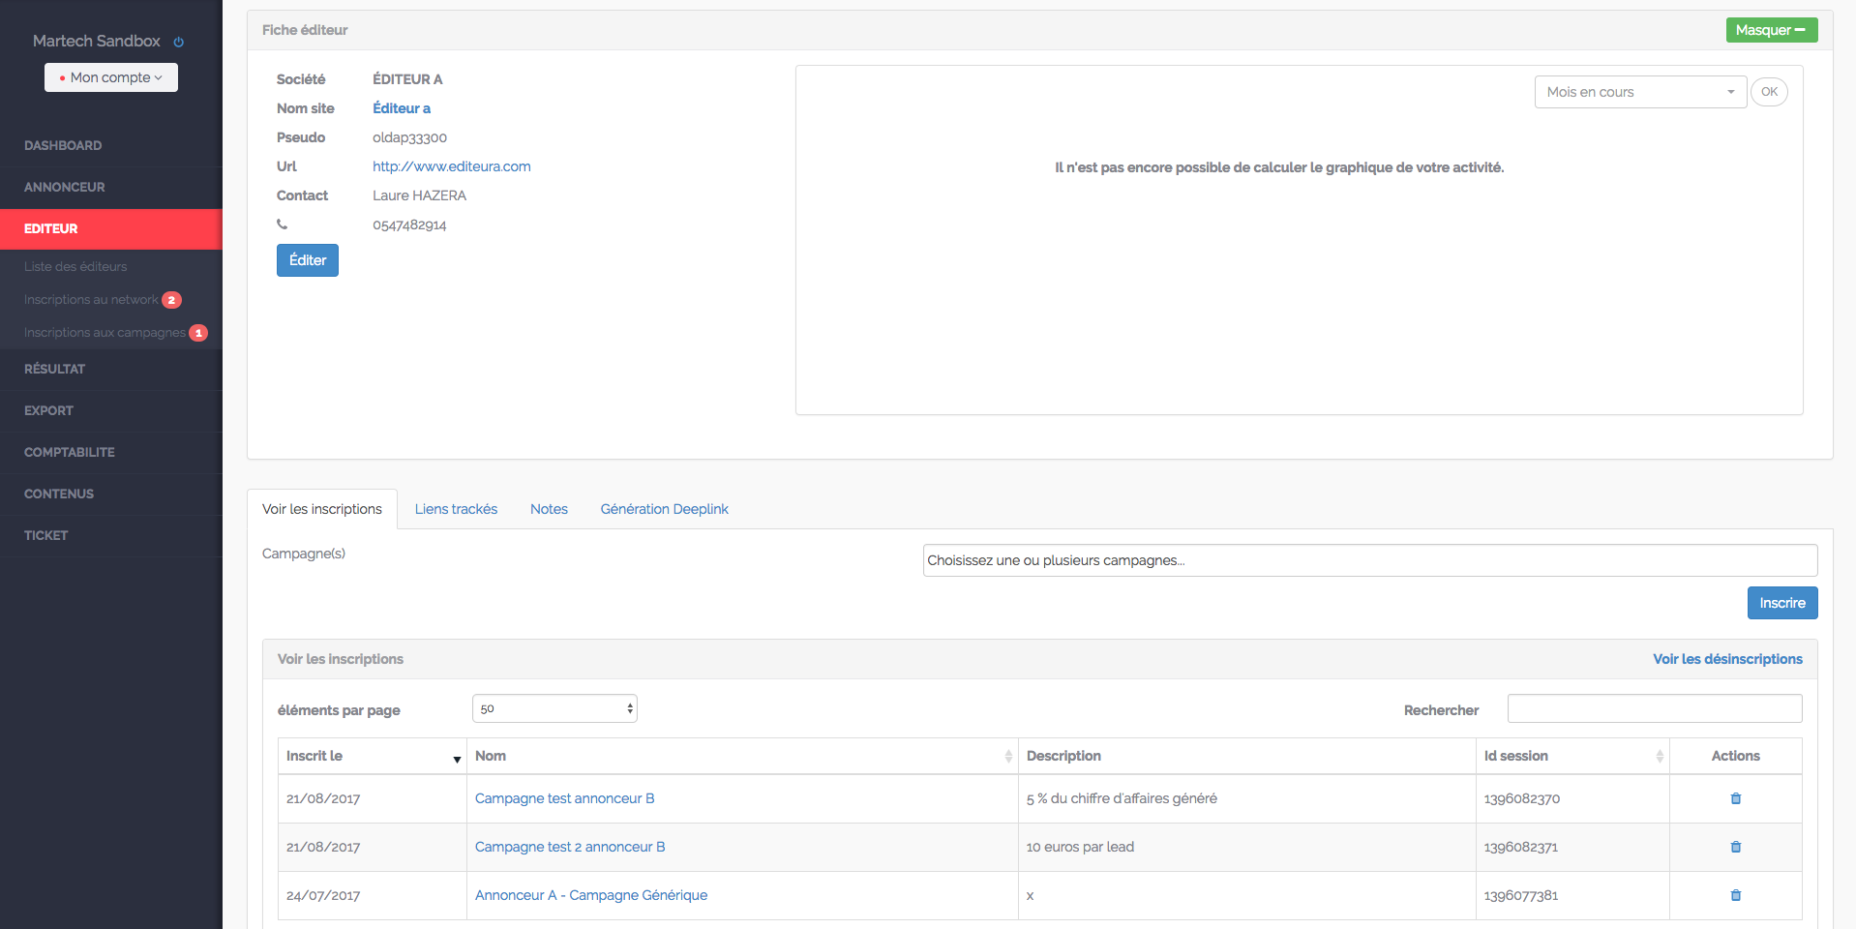Click the OK button beside period selector
Viewport: 1856px width, 929px height.
click(1769, 92)
